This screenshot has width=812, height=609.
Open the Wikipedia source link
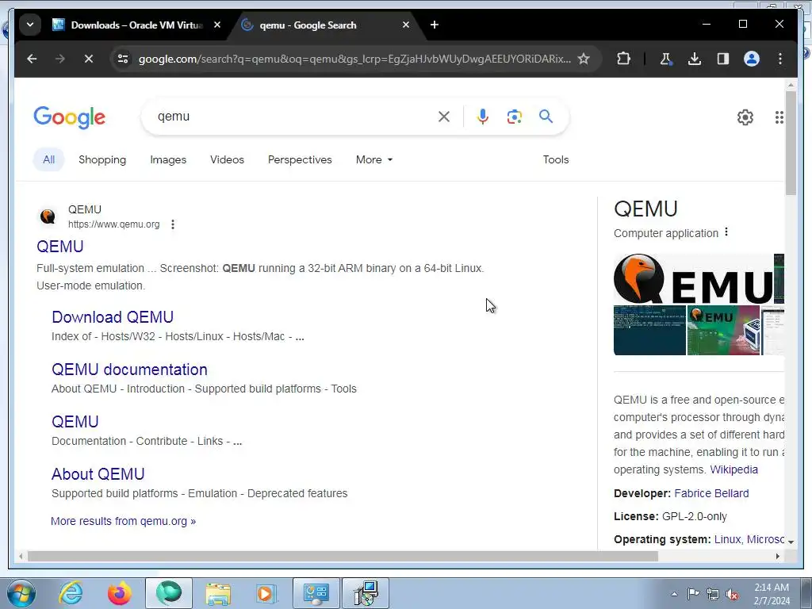pos(733,469)
